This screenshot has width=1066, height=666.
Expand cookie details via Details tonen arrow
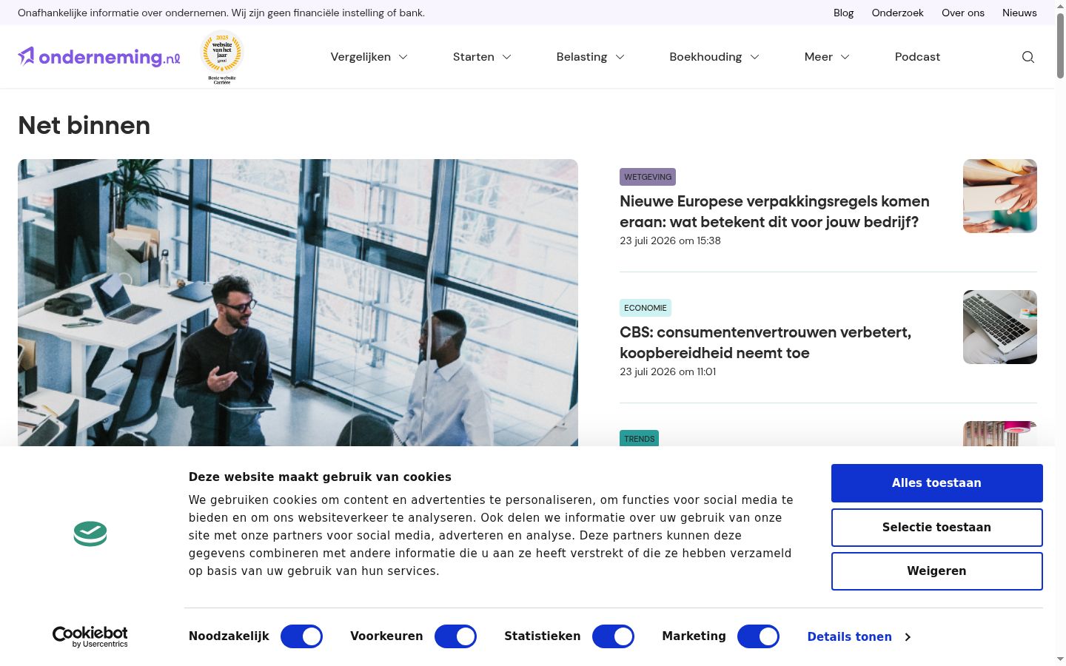[908, 637]
